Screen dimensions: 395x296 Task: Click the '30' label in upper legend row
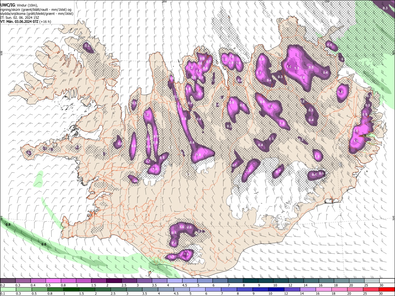point(381,285)
